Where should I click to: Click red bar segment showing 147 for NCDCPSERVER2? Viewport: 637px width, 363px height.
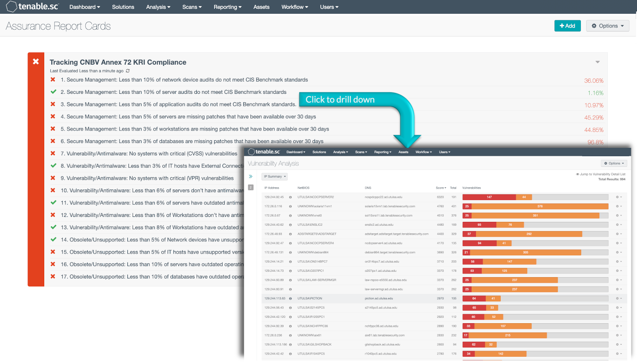click(489, 197)
